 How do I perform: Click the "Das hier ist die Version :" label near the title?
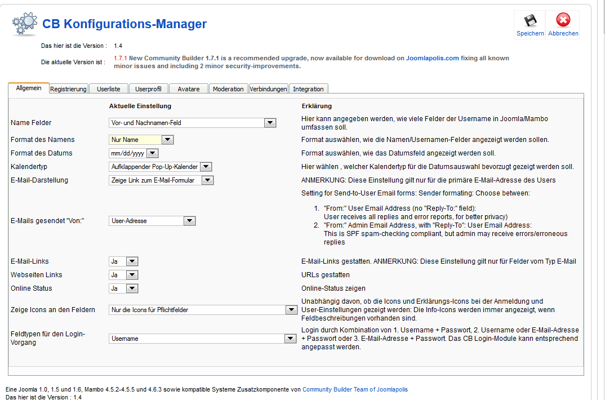(74, 46)
